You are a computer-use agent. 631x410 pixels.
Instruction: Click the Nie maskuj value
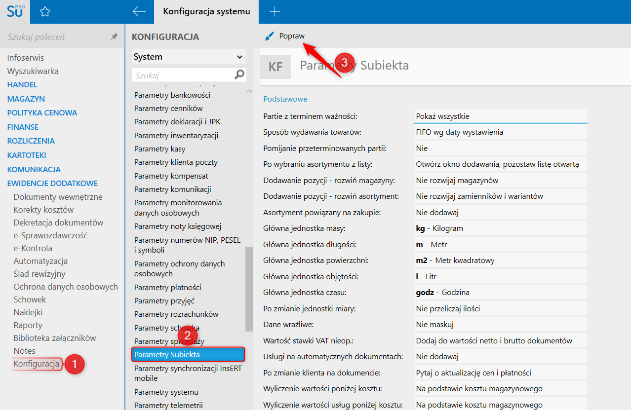(x=501, y=324)
